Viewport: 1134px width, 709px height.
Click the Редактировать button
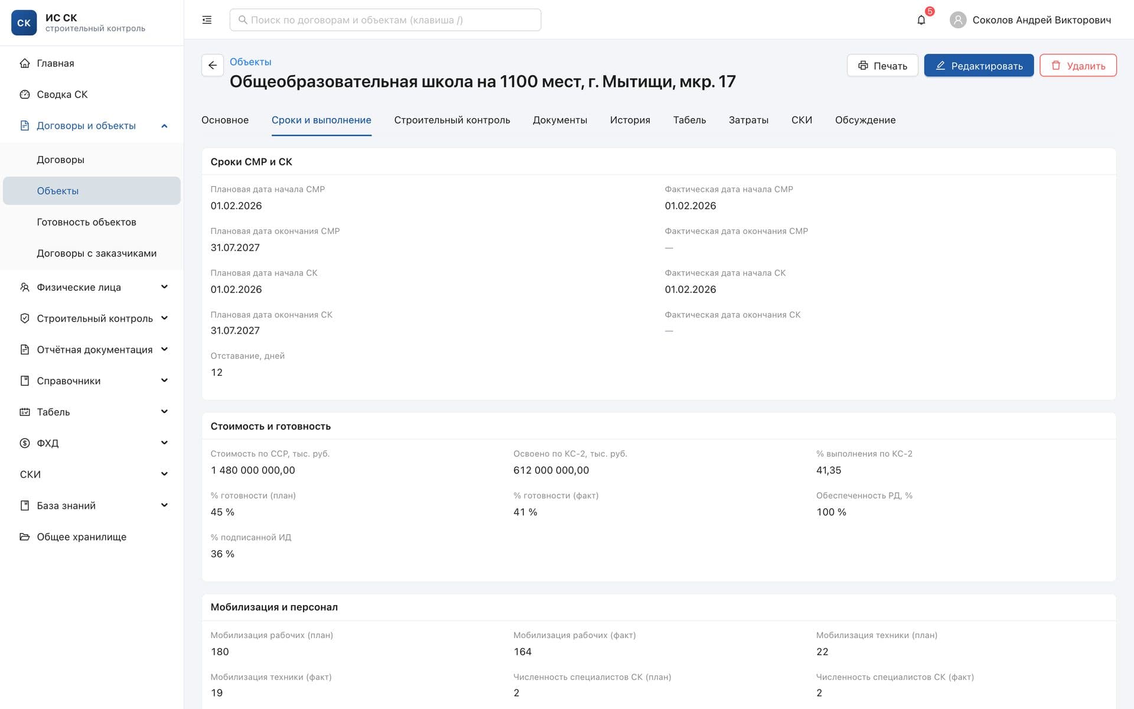coord(979,66)
